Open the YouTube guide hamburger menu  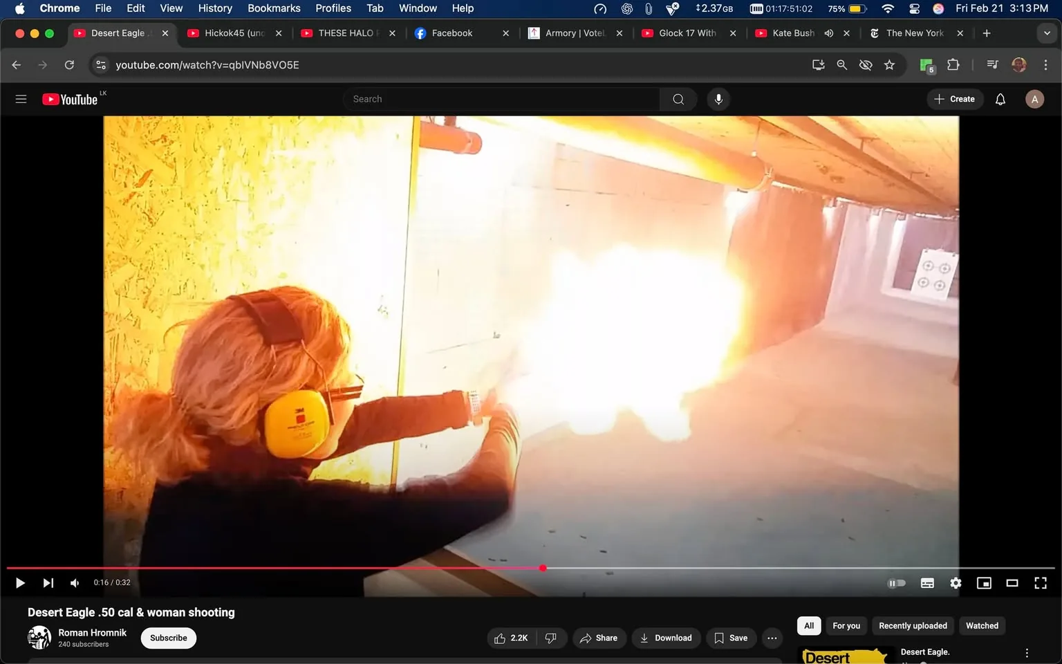click(21, 99)
